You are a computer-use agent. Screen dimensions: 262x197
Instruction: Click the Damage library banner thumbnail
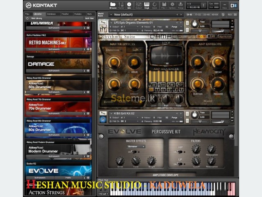coord(58,64)
